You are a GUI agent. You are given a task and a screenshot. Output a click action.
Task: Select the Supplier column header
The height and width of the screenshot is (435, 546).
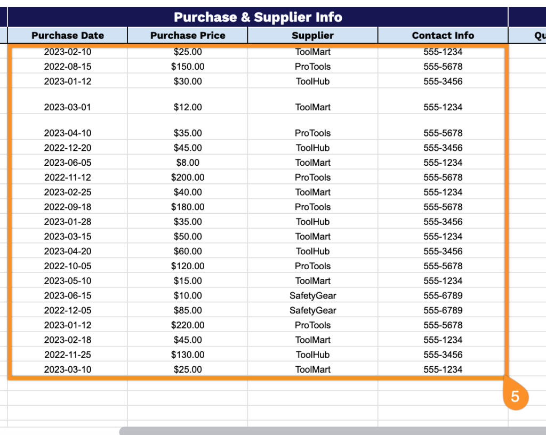pyautogui.click(x=312, y=36)
